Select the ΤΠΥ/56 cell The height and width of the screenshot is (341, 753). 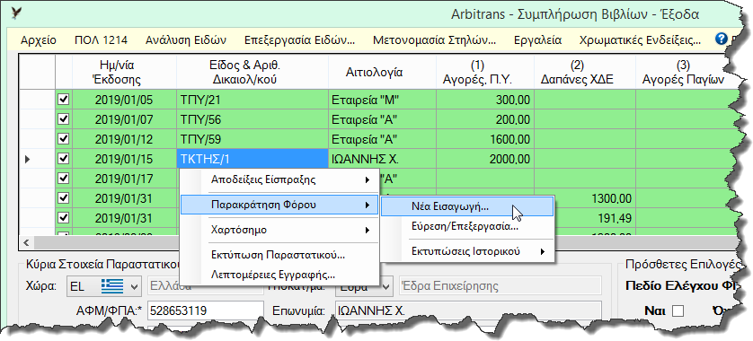252,119
